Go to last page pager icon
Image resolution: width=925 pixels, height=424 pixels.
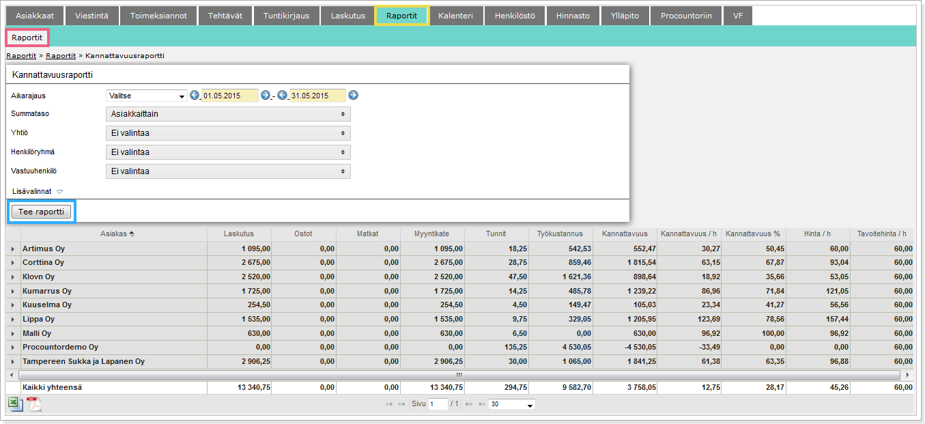(x=482, y=404)
